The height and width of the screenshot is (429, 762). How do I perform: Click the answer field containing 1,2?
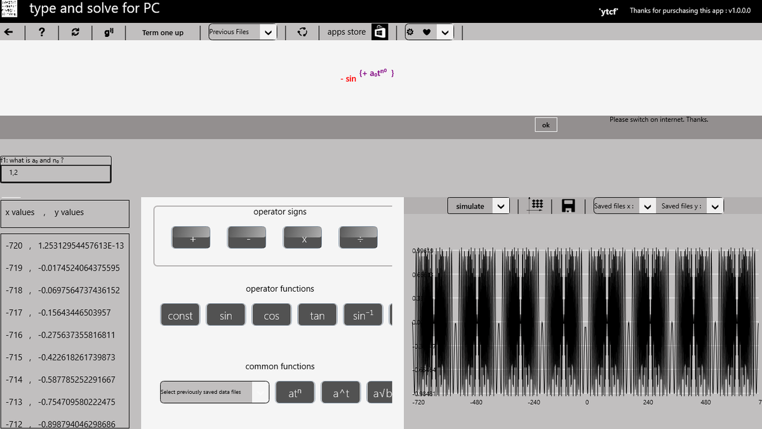tap(56, 172)
